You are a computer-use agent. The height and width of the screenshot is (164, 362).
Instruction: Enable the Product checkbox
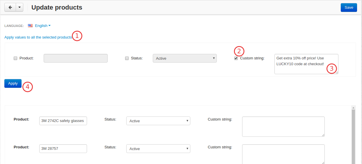(15, 58)
